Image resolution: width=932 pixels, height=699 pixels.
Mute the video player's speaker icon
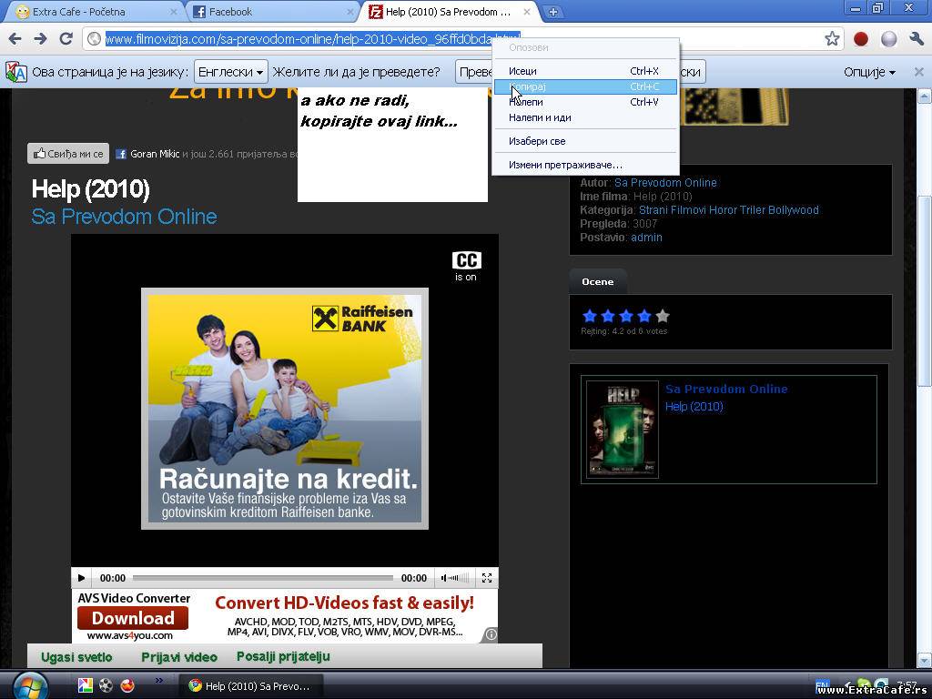447,578
